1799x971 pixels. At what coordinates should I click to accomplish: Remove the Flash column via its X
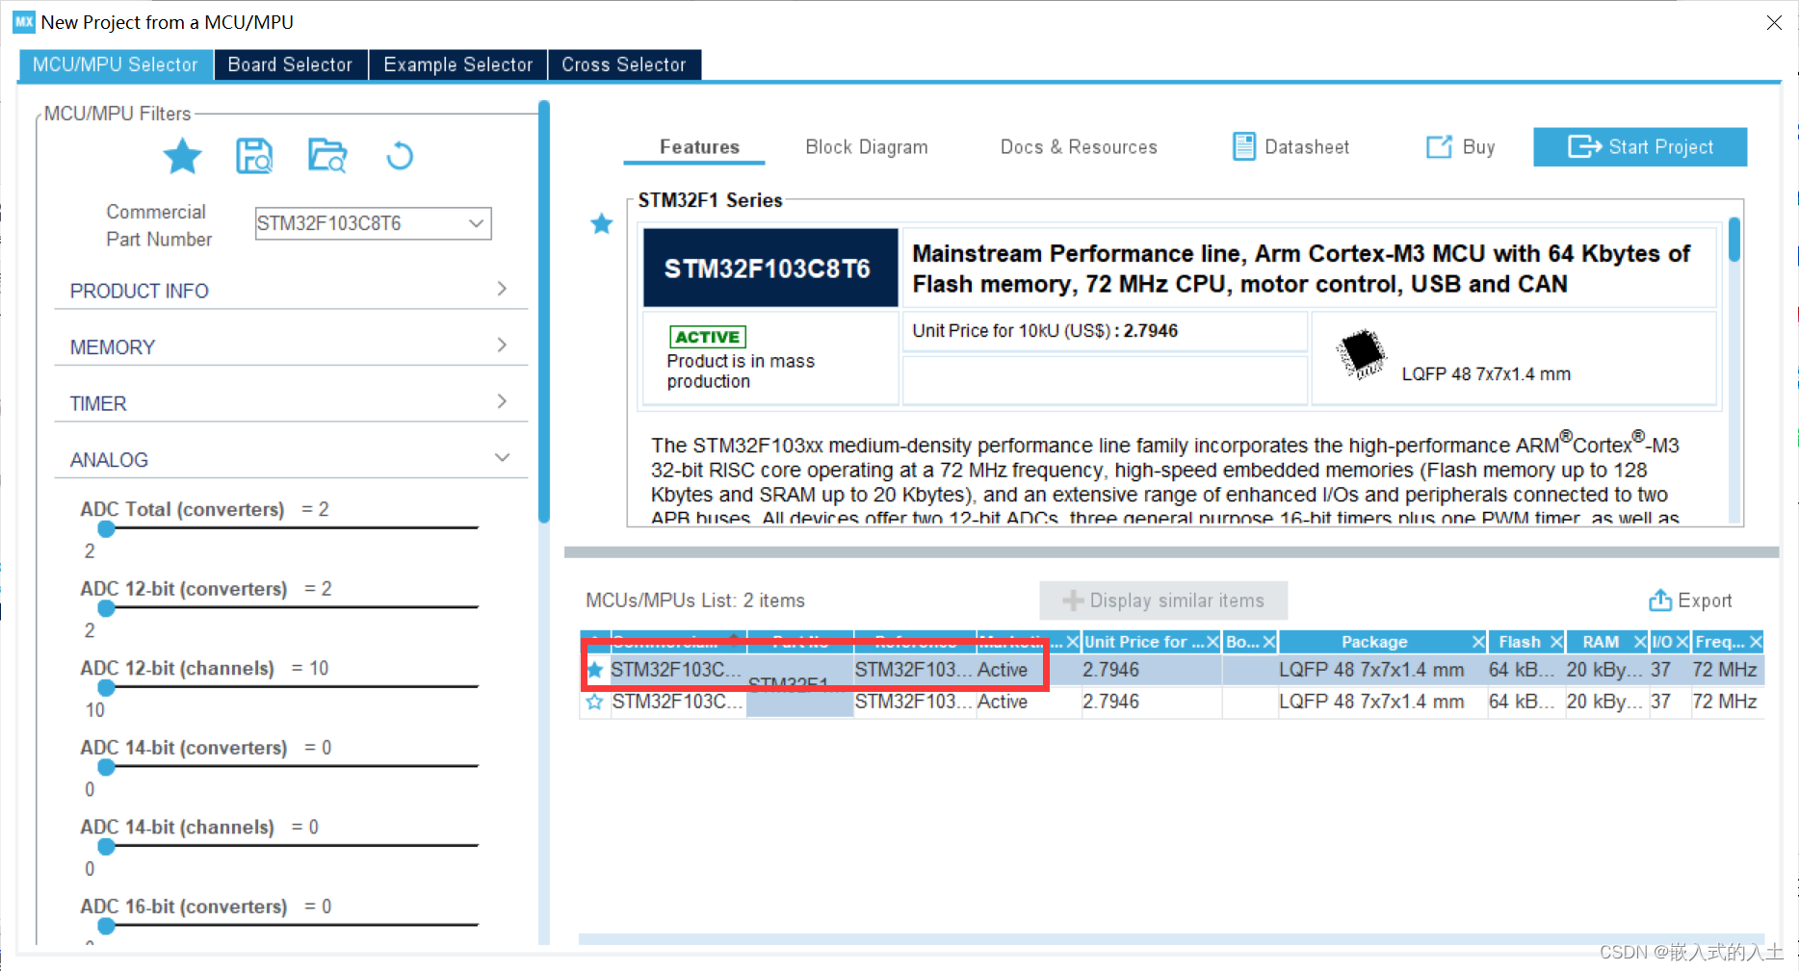point(1556,642)
